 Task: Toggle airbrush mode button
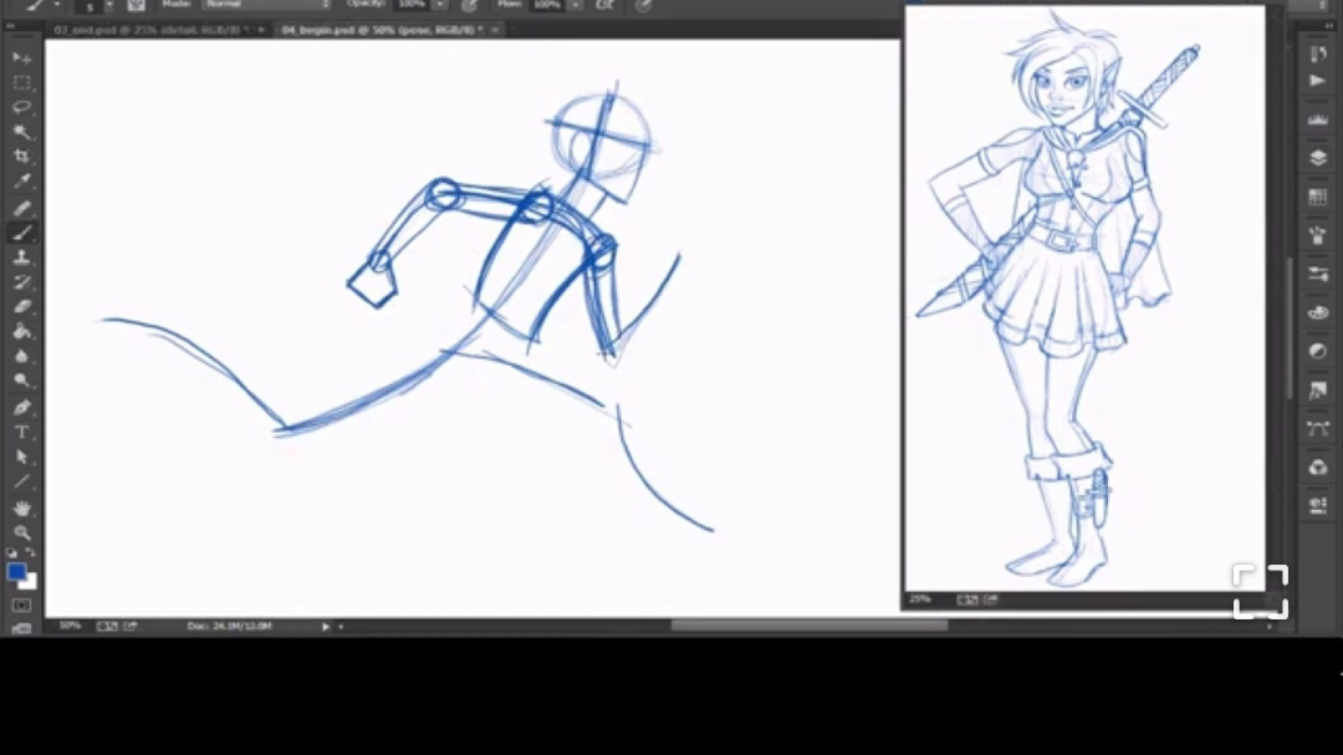pyautogui.click(x=604, y=5)
